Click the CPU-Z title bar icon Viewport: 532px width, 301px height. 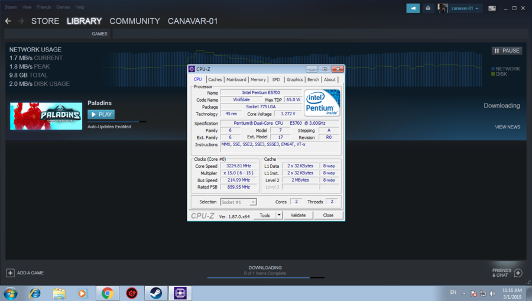(192, 69)
